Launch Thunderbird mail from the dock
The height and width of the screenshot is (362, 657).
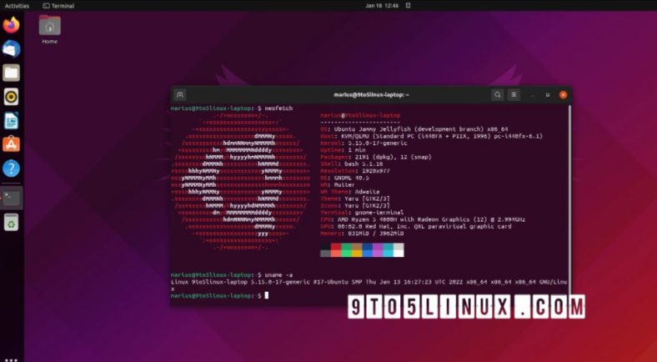click(12, 49)
